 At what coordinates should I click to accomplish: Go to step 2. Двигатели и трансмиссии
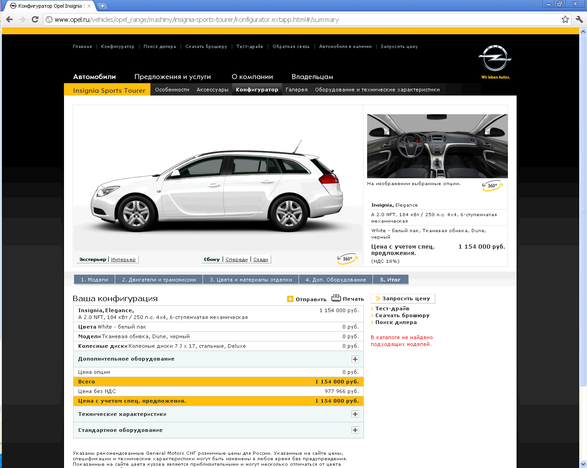pos(159,280)
